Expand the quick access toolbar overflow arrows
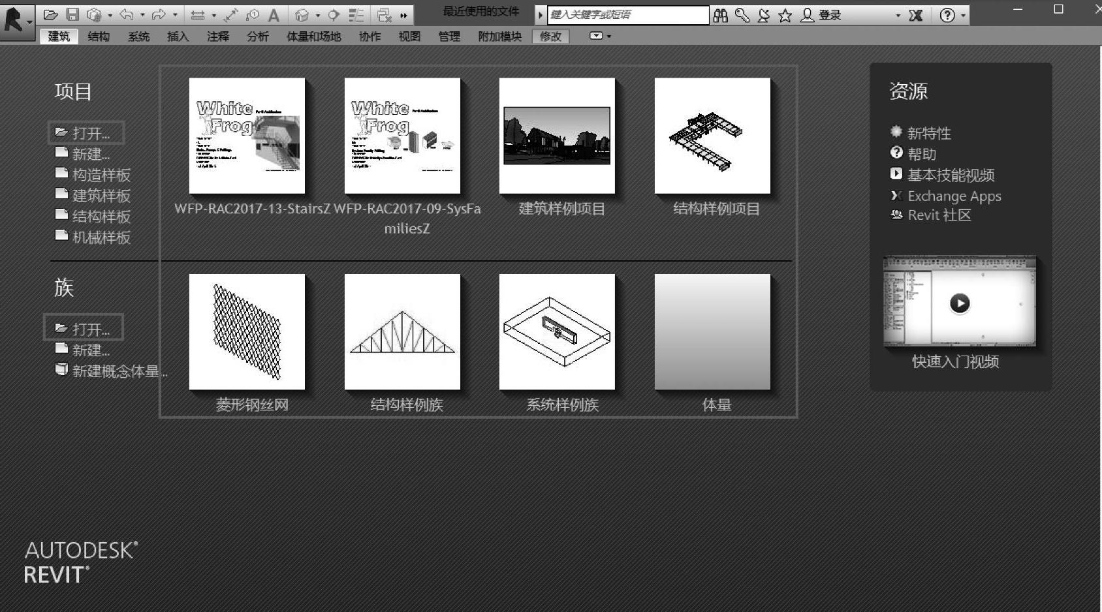Screen dimensions: 1102x612 [403, 15]
